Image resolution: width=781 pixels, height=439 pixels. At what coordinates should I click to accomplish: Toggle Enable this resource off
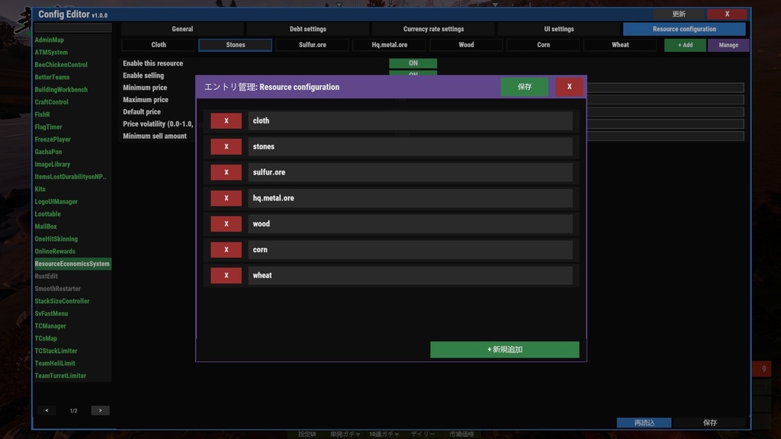(x=412, y=63)
